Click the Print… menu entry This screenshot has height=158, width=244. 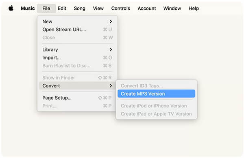[x=77, y=106]
